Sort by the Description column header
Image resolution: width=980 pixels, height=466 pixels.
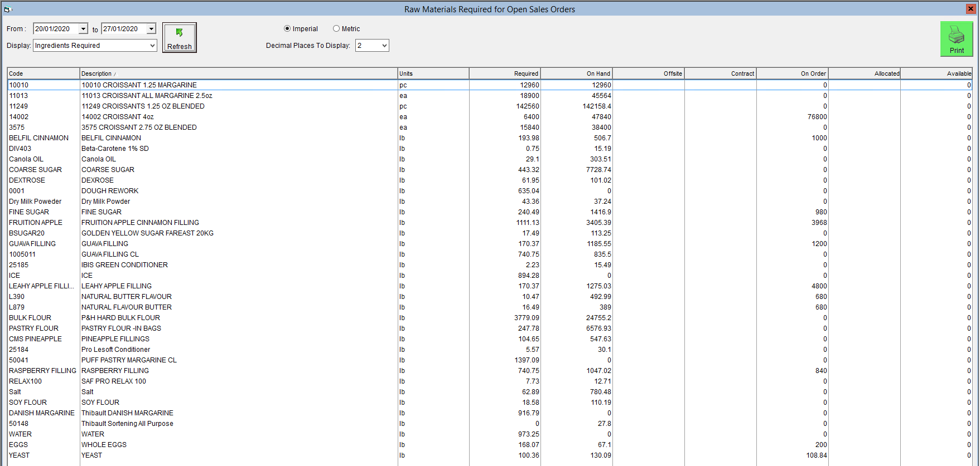238,73
